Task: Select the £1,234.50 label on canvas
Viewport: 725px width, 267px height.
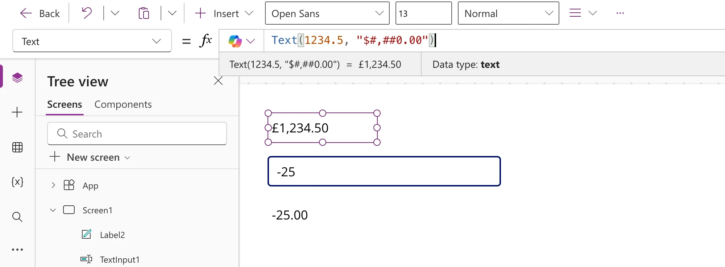Action: pos(323,128)
